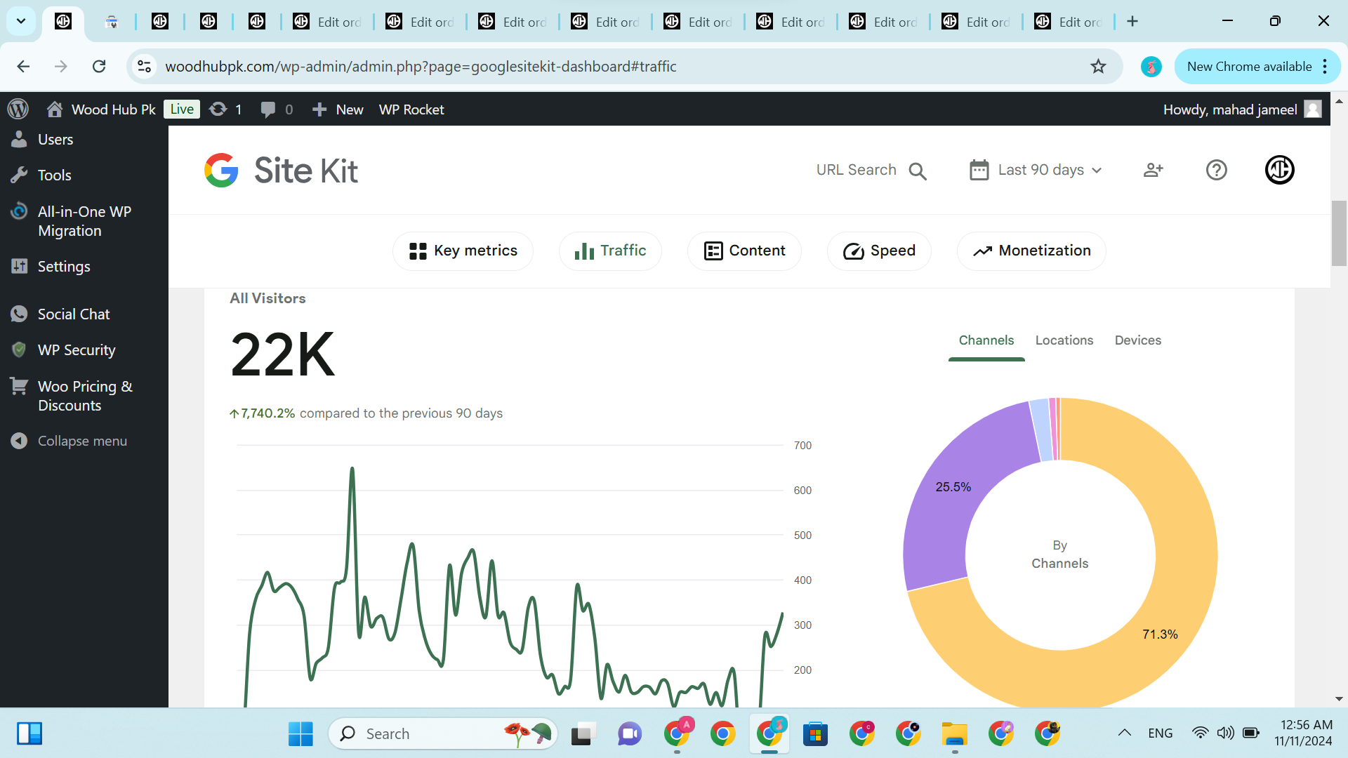Open the comments bubble in the admin bar
Viewport: 1348px width, 758px height.
tap(267, 109)
